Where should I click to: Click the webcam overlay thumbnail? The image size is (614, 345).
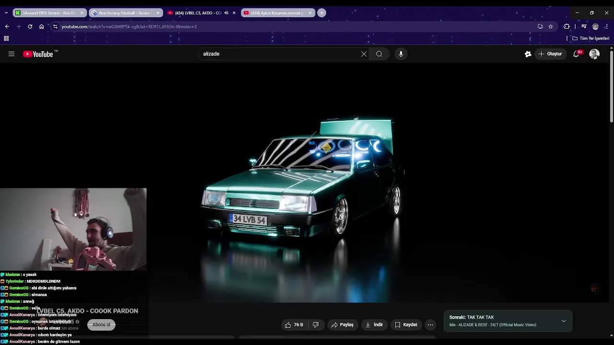[73, 229]
